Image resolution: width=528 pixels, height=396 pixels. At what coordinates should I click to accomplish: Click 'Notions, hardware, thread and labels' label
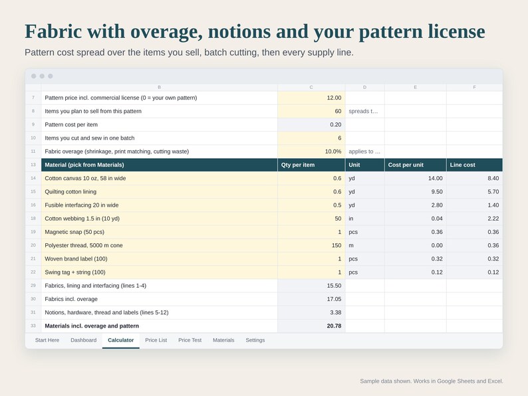(106, 312)
